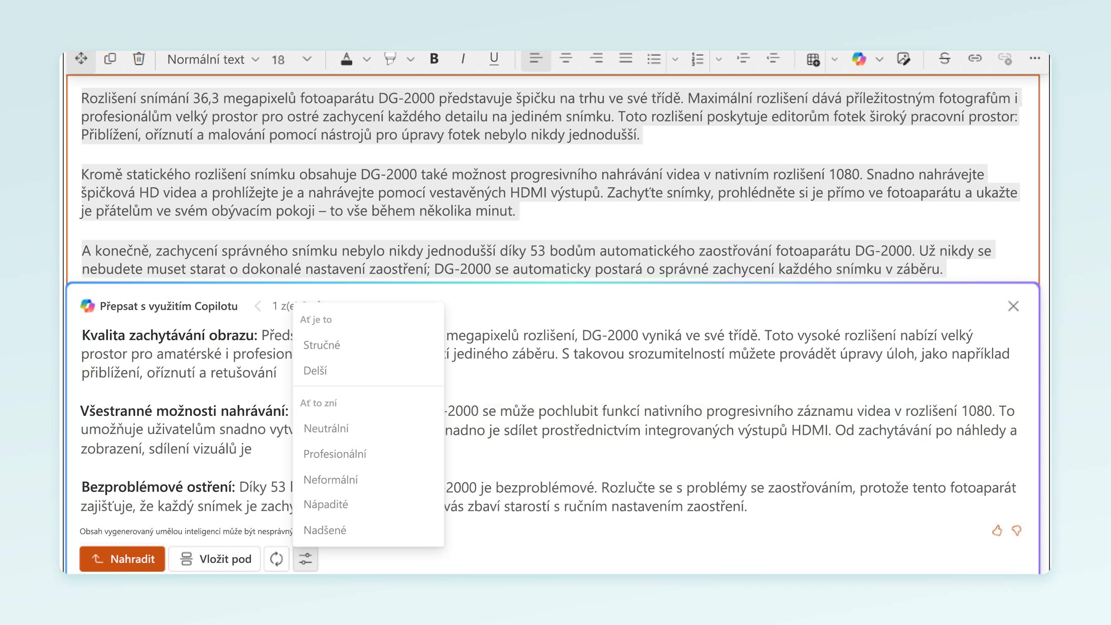Image resolution: width=1111 pixels, height=625 pixels.
Task: Toggle bold formatting
Action: (x=434, y=59)
